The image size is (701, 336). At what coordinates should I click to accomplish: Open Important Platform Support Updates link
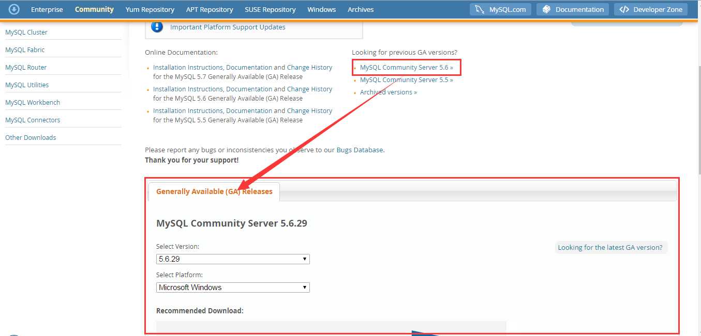click(x=228, y=27)
